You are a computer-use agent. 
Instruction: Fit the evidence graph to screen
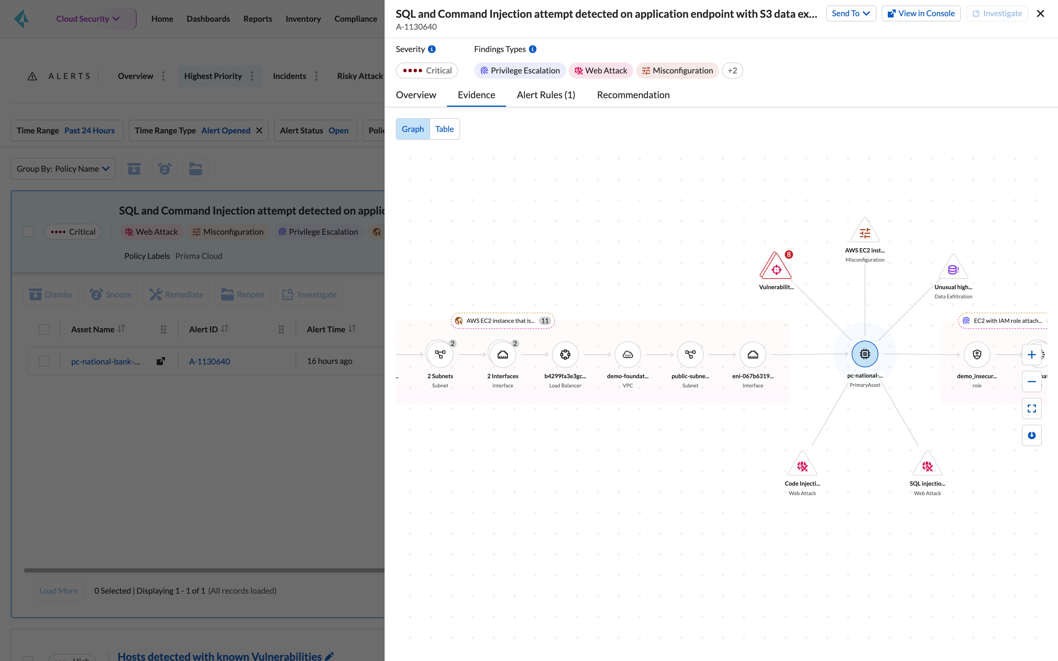click(1032, 408)
